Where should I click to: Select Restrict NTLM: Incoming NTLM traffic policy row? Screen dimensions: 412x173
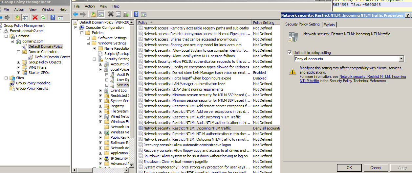[x=208, y=128]
